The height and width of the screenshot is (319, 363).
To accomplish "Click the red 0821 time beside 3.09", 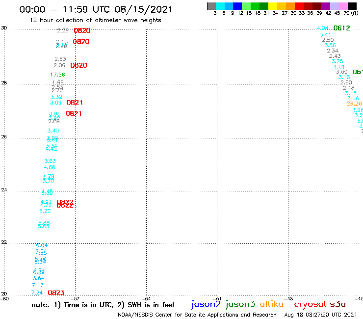I will pyautogui.click(x=75, y=103).
